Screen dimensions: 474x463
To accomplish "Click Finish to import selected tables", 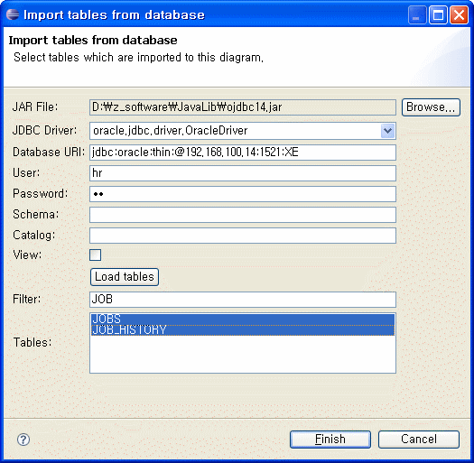I will [330, 440].
